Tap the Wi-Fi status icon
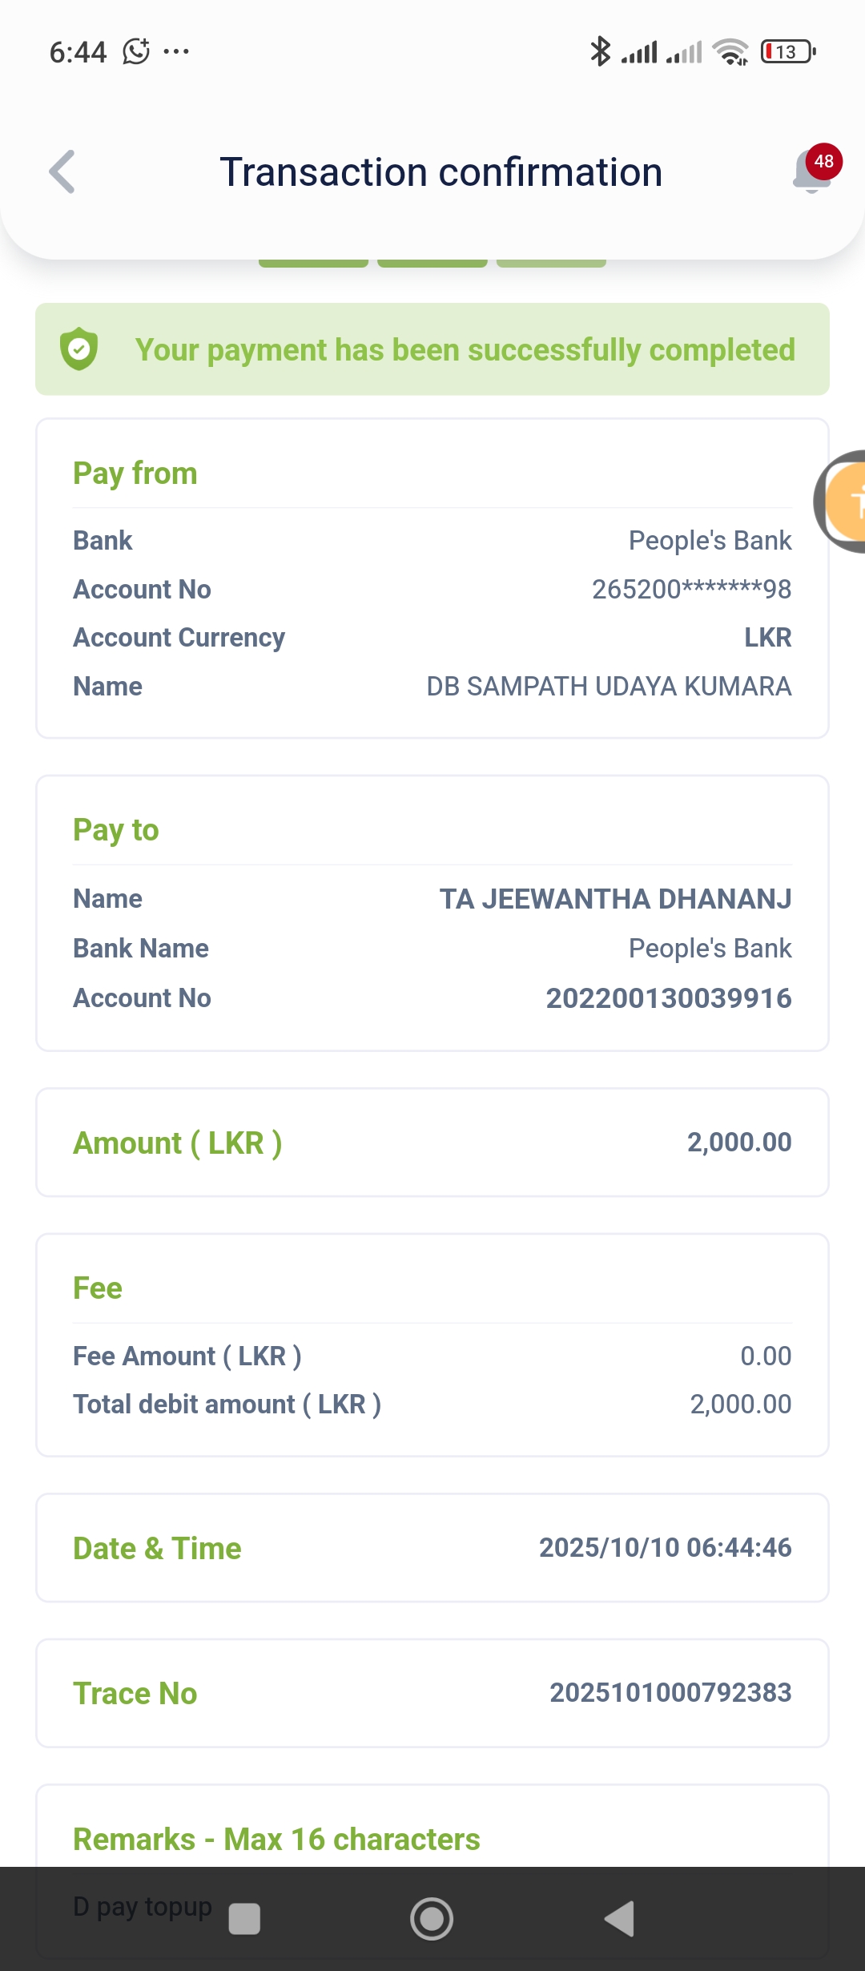The height and width of the screenshot is (1971, 865). [x=730, y=52]
